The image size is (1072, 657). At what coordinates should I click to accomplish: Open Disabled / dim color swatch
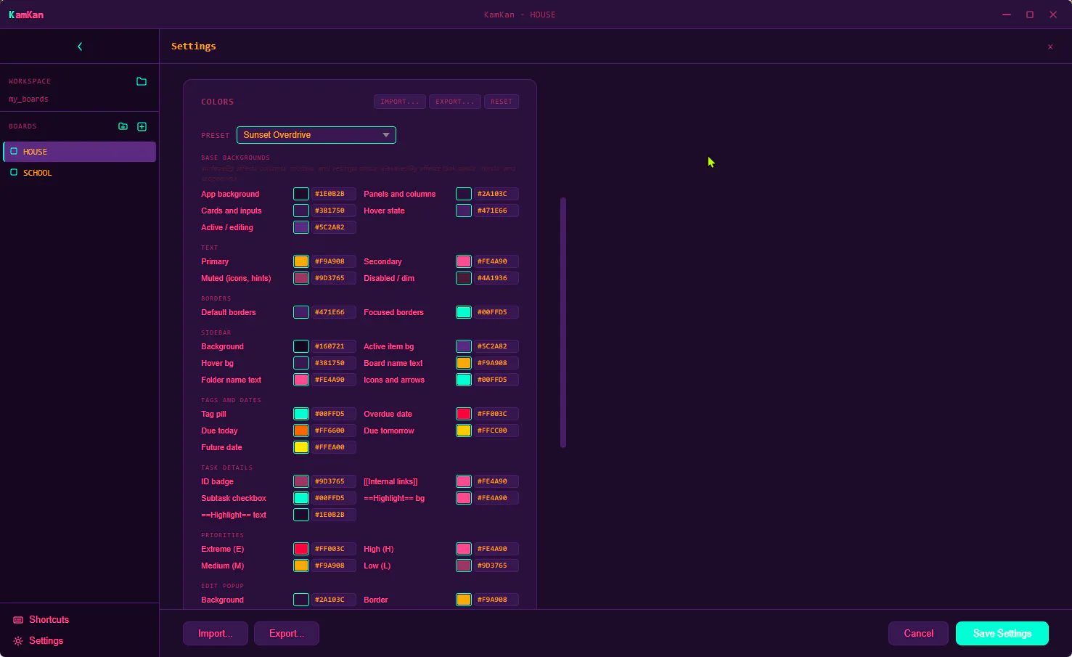click(x=464, y=278)
